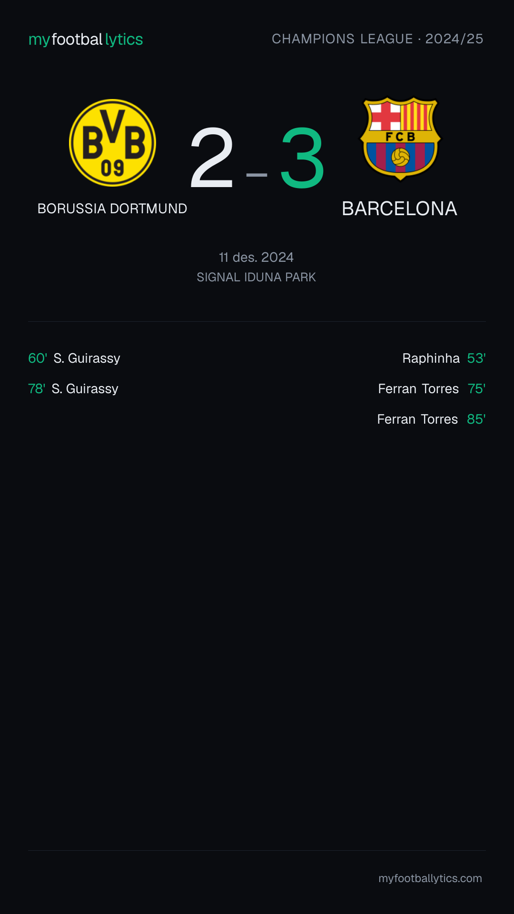514x914 pixels.
Task: Select Ferran Torres' 75' goal entry
Action: tap(432, 388)
